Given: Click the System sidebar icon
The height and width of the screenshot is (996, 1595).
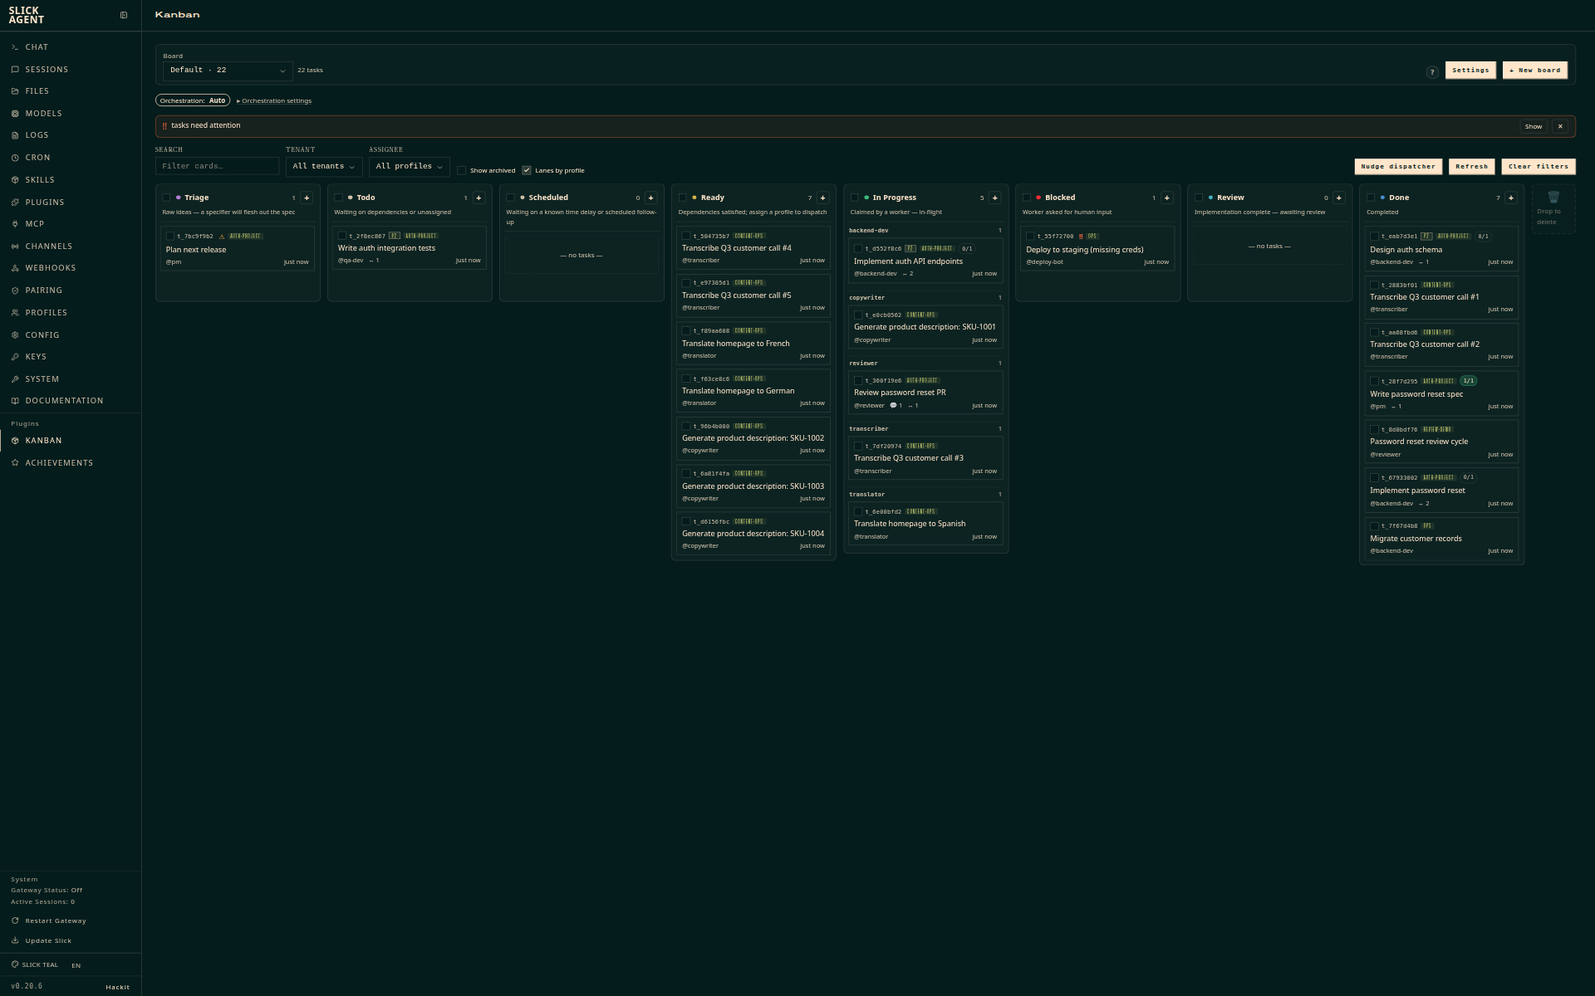Looking at the screenshot, I should tap(15, 379).
